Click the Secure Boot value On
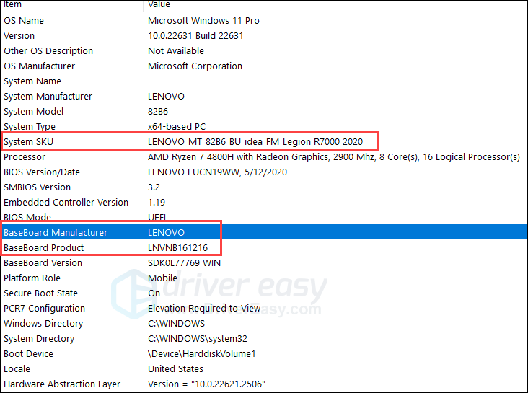 154,293
